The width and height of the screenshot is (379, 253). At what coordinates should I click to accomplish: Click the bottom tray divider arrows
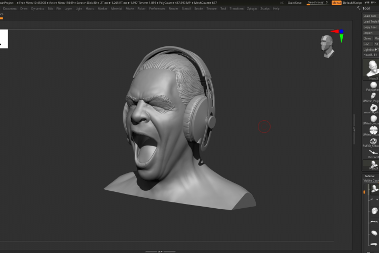point(160,251)
